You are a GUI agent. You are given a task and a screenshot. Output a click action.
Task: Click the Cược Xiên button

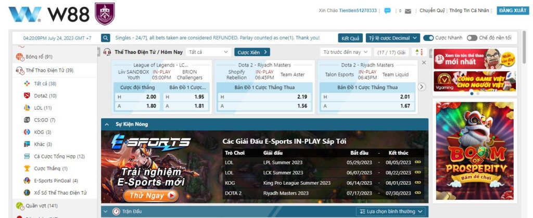[x=252, y=52]
